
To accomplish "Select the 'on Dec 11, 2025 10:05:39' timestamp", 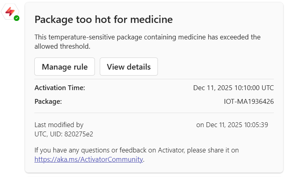I will click(232, 125).
